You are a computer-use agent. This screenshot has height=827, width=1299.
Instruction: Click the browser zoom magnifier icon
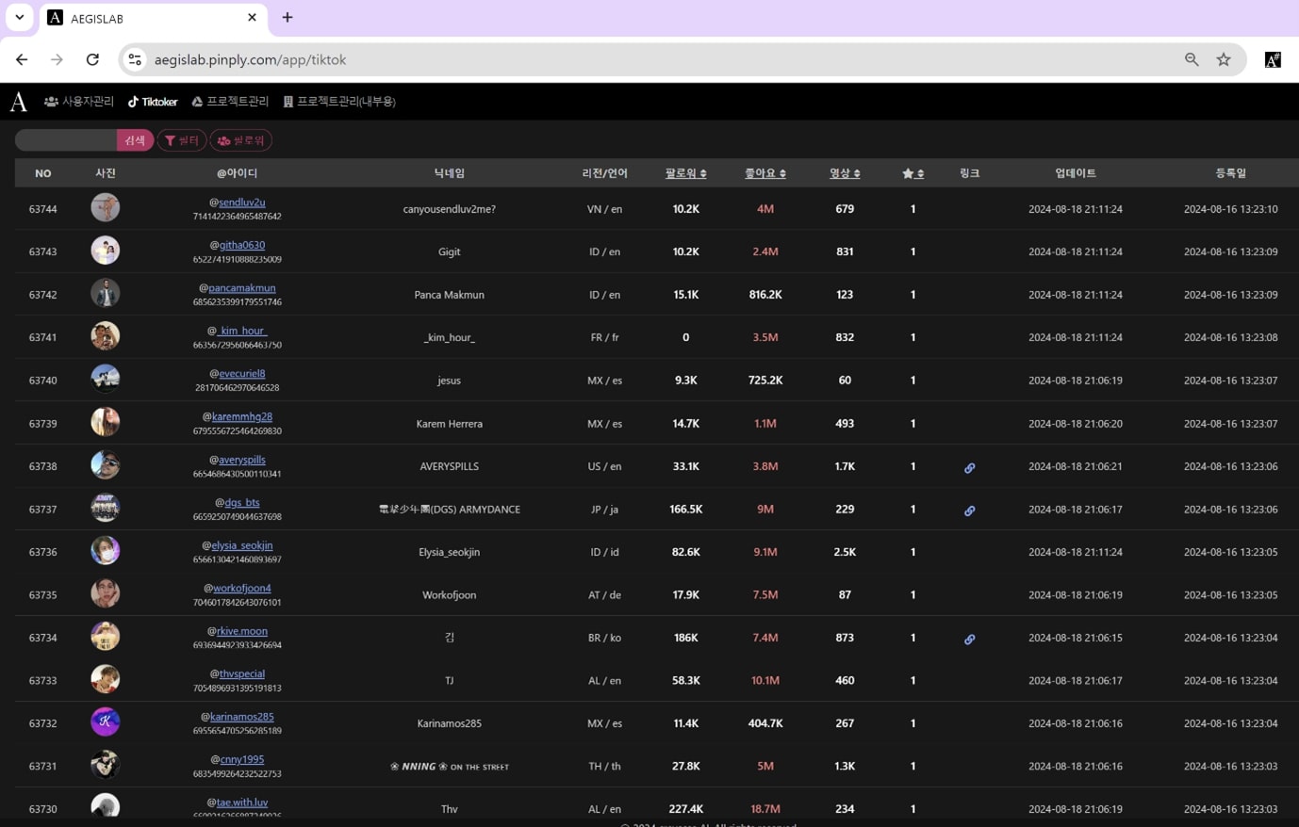click(1192, 59)
